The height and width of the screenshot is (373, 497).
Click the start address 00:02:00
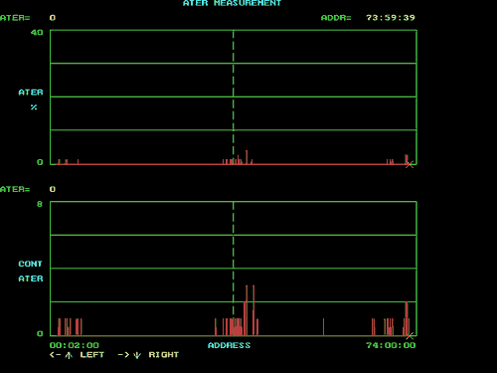tap(75, 345)
